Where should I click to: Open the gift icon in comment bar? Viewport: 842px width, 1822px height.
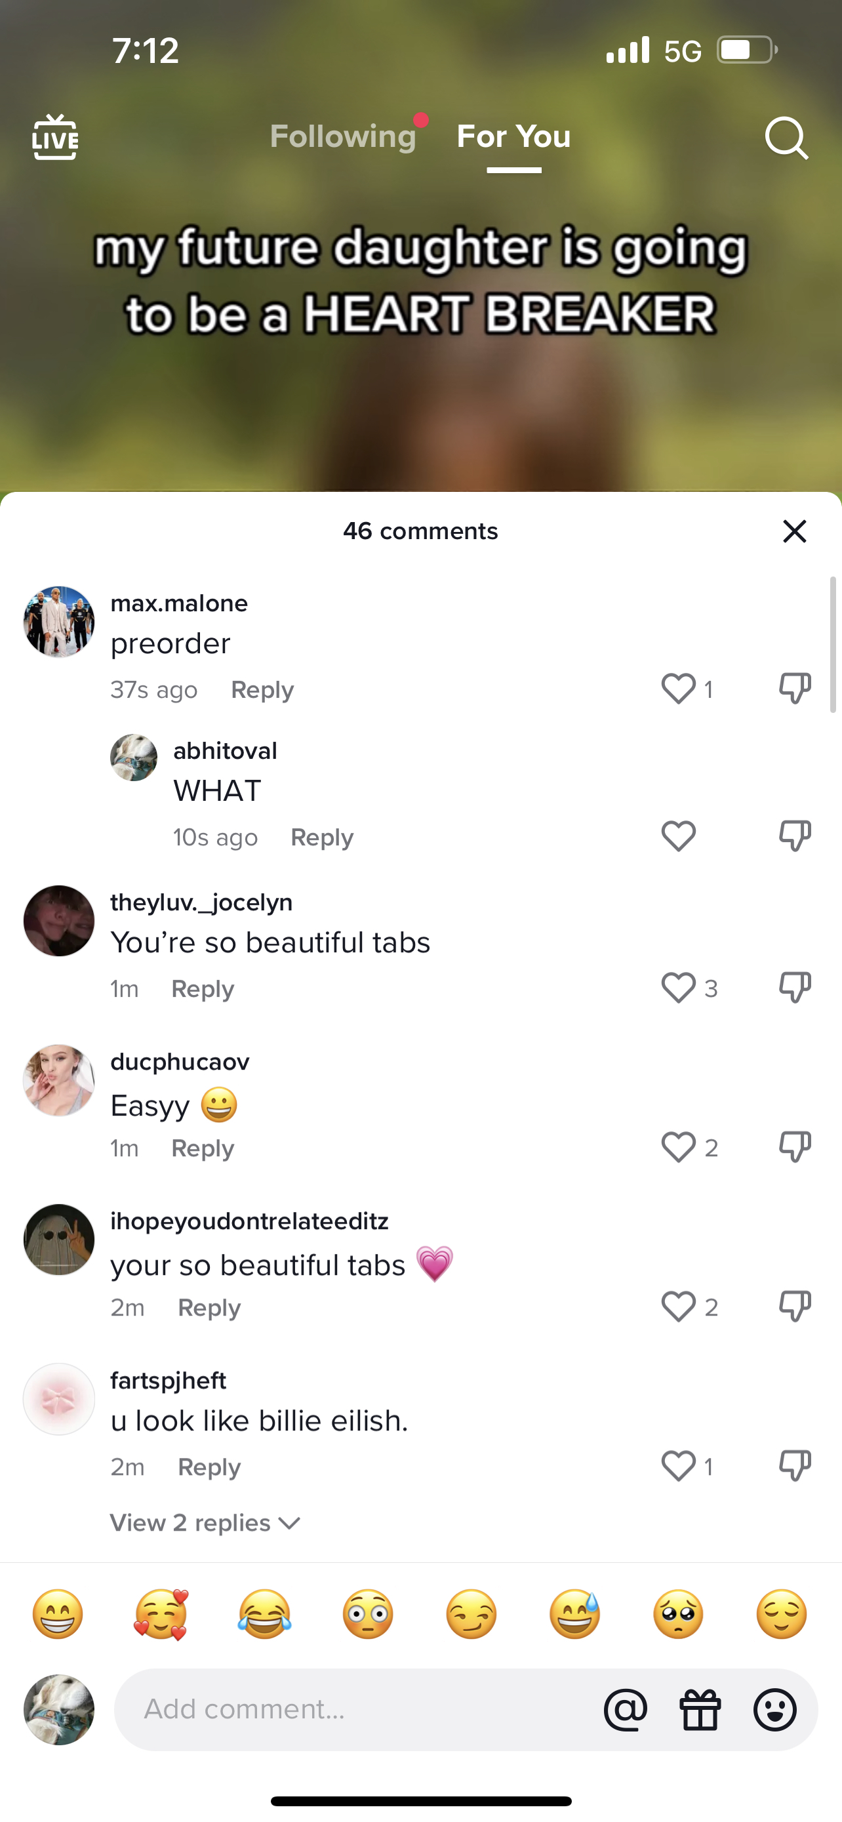pos(700,1710)
